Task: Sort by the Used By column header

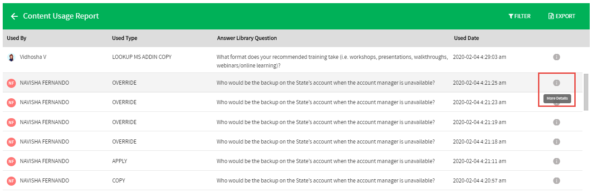Action: coord(16,38)
